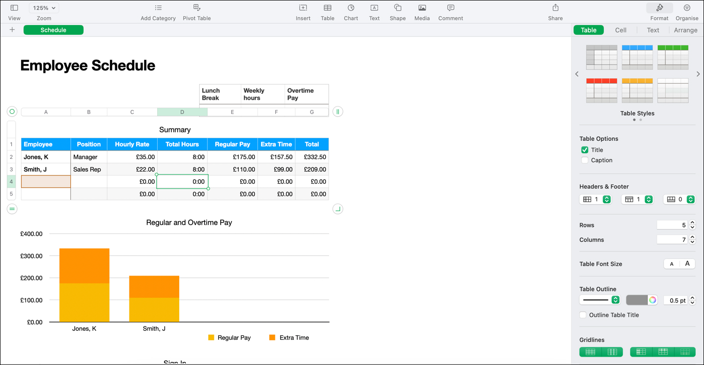The height and width of the screenshot is (365, 704).
Task: Select the Arrange tab
Action: click(x=685, y=30)
